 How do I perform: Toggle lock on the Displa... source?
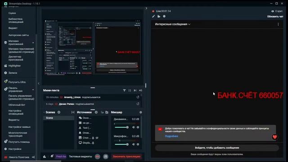point(93,143)
